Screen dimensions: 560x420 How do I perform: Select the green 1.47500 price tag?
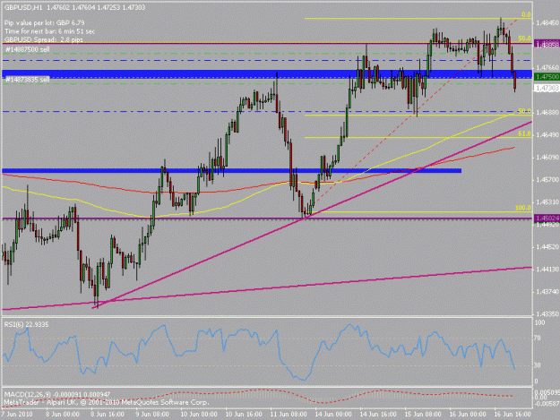click(547, 76)
